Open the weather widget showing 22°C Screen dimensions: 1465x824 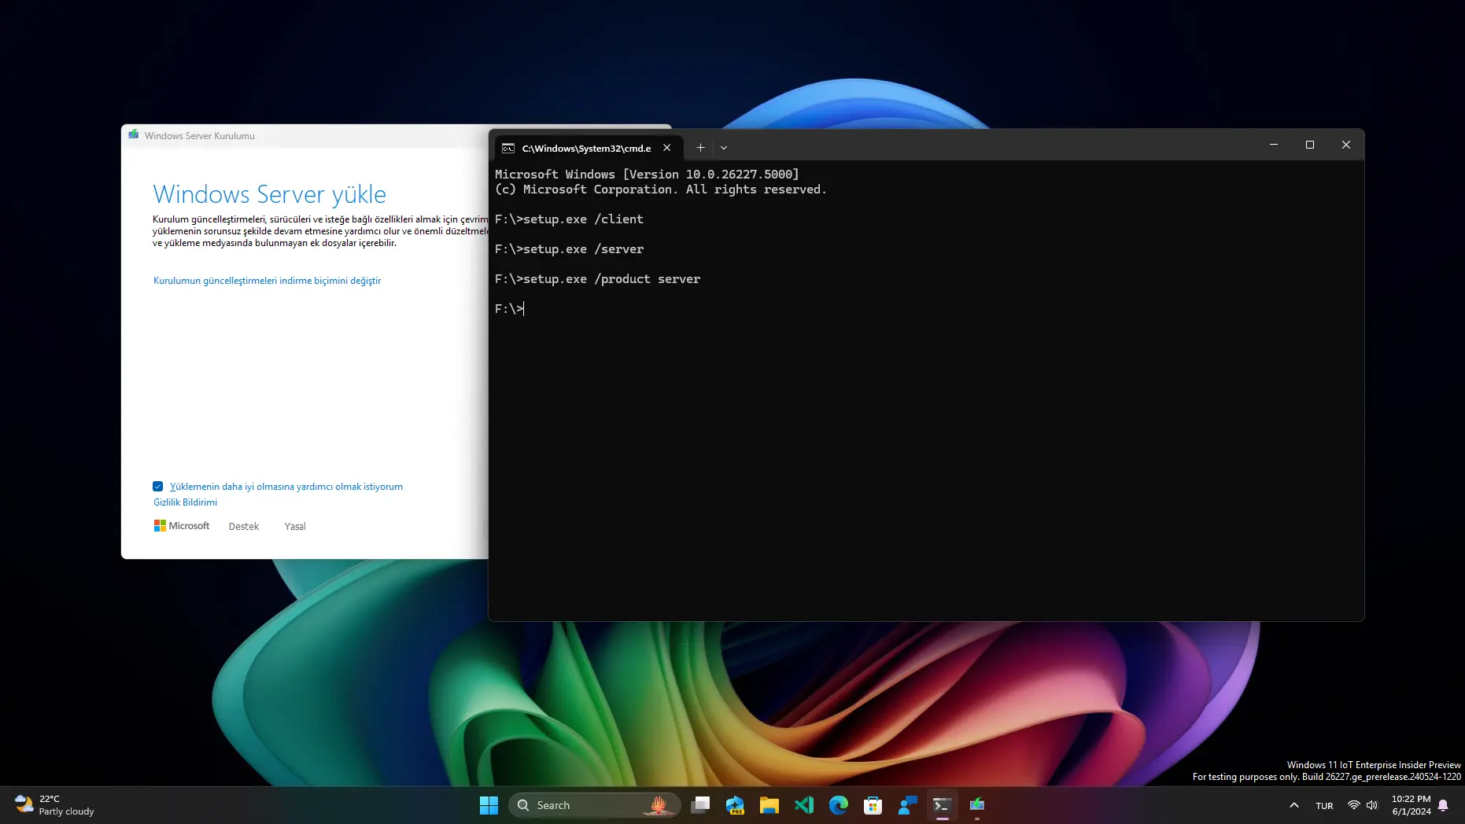(x=55, y=805)
